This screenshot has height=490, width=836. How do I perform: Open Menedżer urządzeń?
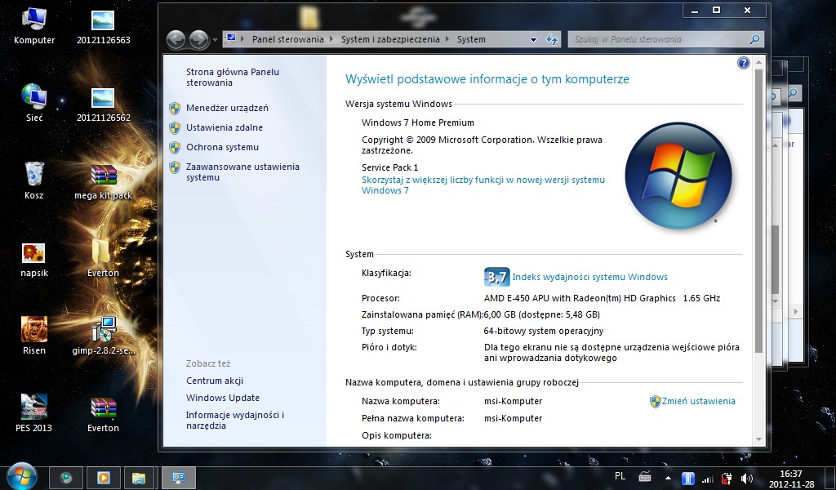[227, 108]
